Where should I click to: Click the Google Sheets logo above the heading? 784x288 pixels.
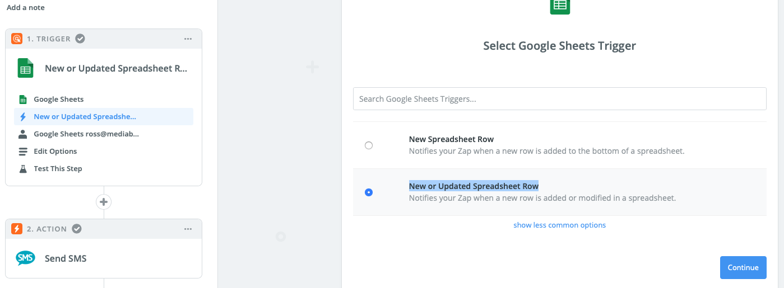pos(560,6)
